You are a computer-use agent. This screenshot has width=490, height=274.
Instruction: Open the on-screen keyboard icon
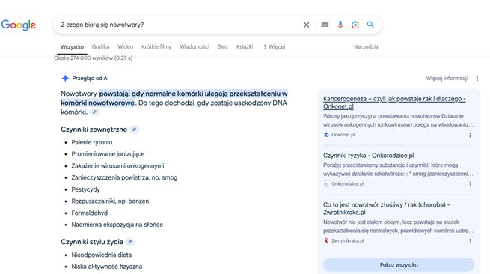click(x=325, y=25)
